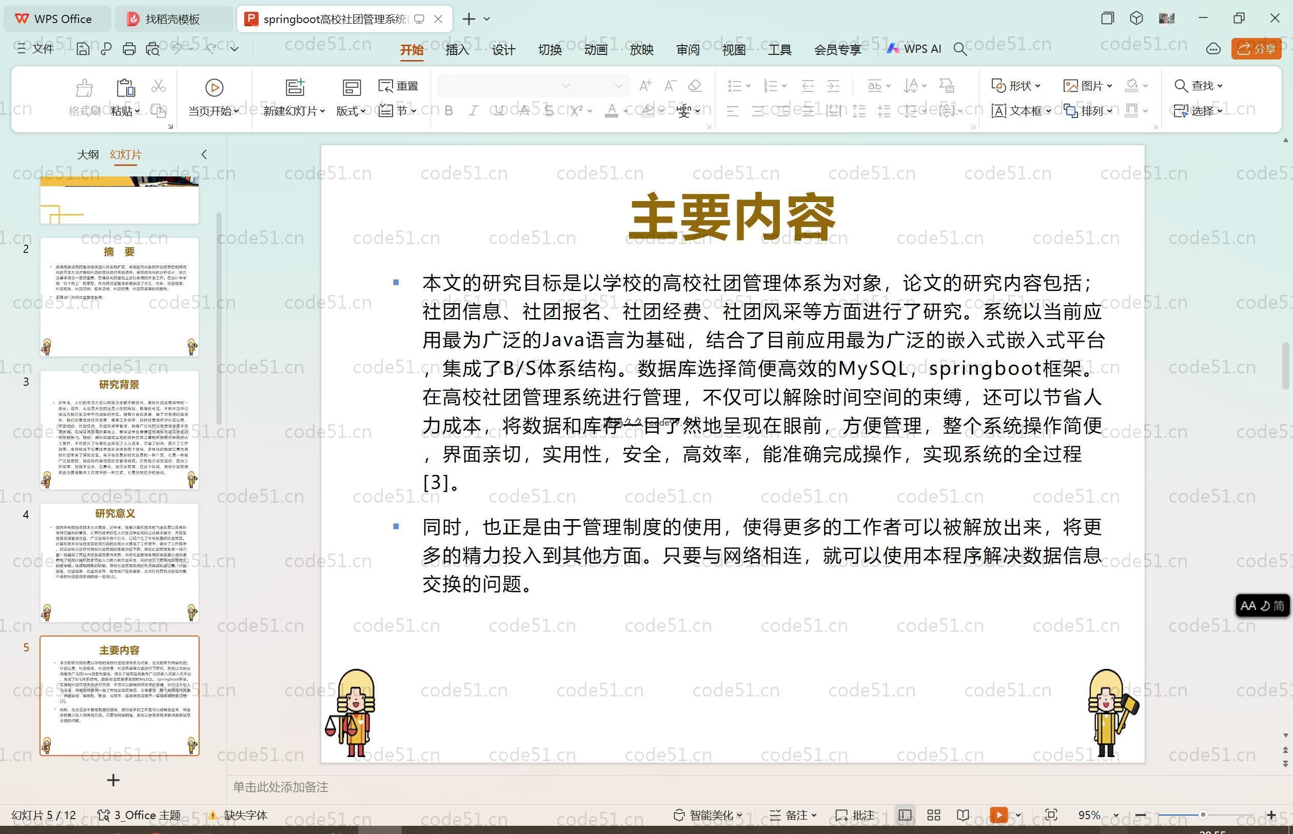Toggle superscript X² button
This screenshot has width=1293, height=834.
[576, 111]
